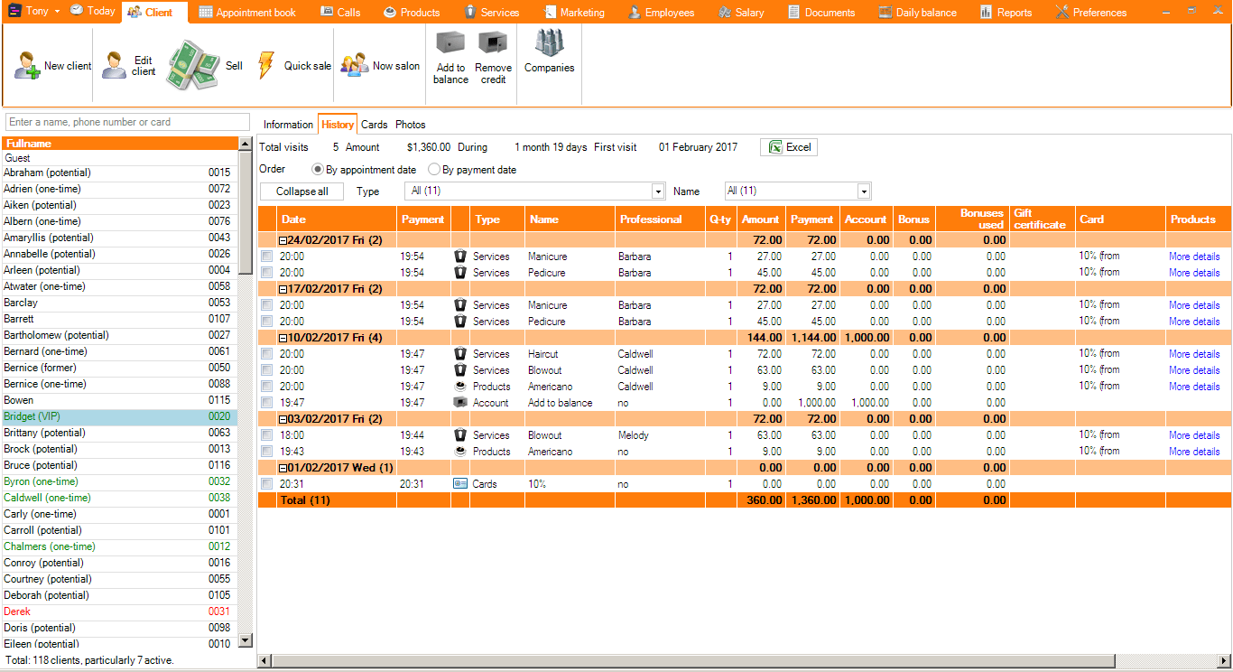Viewport: 1233px width, 672px height.
Task: Collapse the 10/02/2017 Fri group
Action: 283,338
